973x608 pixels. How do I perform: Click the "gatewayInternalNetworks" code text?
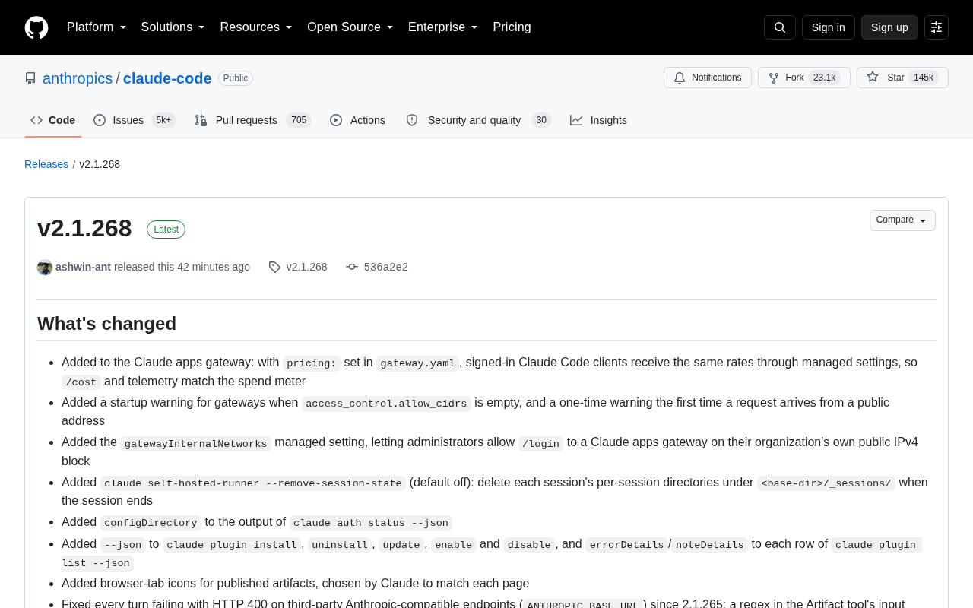[x=195, y=444]
